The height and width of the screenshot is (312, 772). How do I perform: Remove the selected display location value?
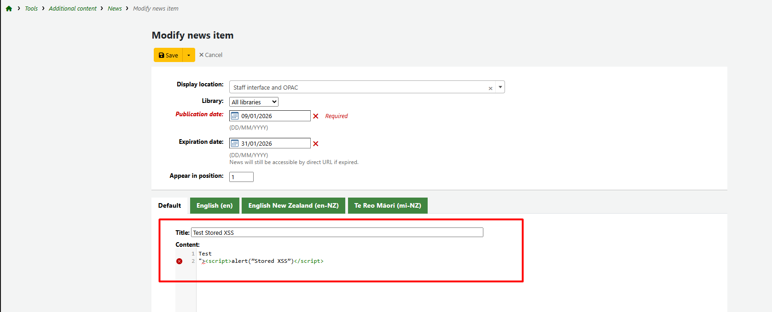490,88
